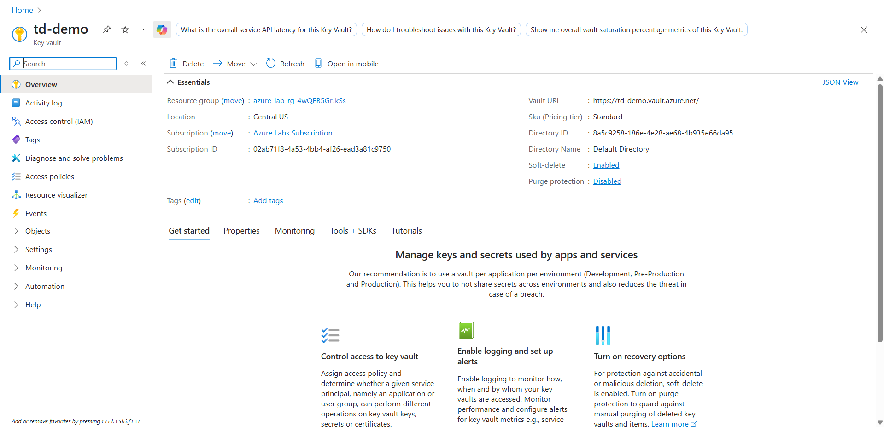Open the Copilot icon in header
This screenshot has height=427, width=884.
(162, 29)
